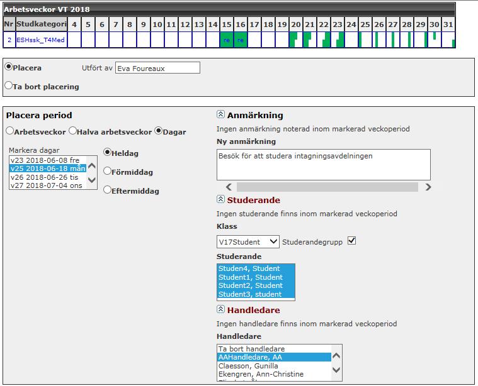The height and width of the screenshot is (386, 478).
Task: Click the Nr column header
Action: click(x=9, y=24)
